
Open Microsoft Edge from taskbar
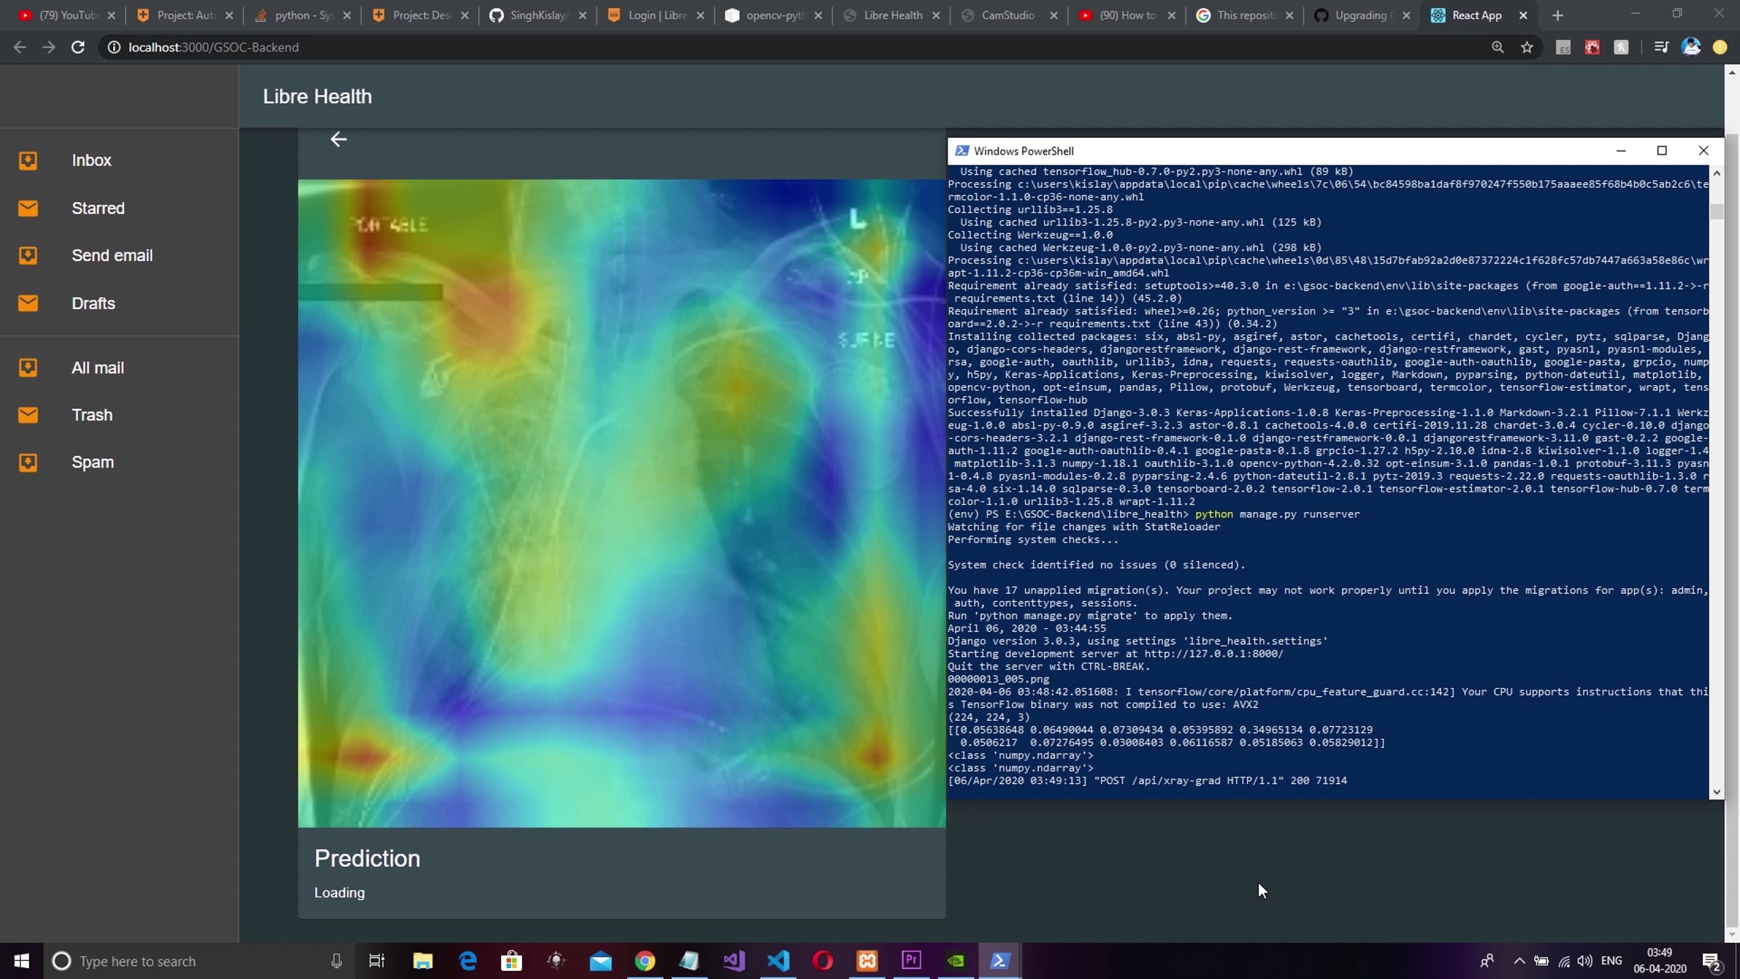click(468, 961)
